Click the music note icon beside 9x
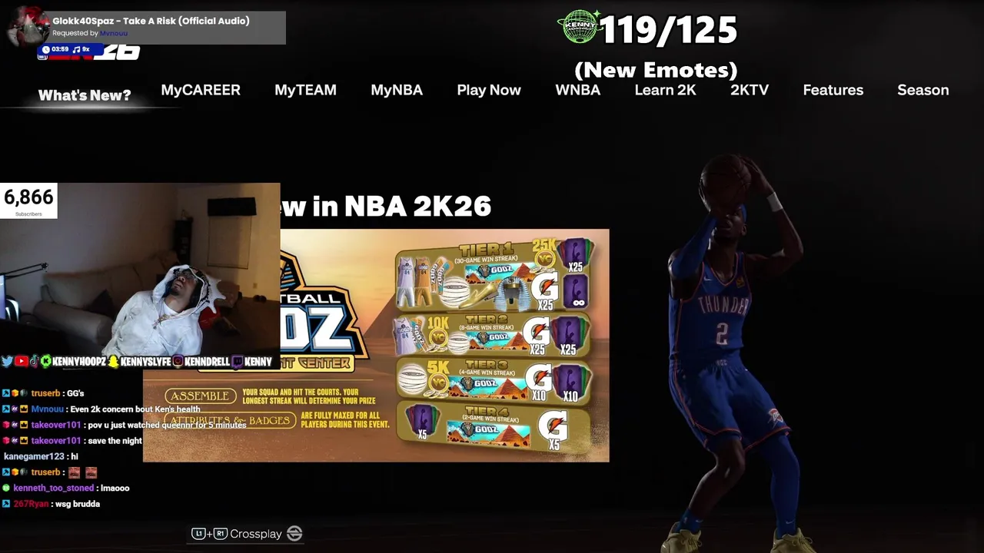Viewport: 984px width, 553px height. click(76, 49)
